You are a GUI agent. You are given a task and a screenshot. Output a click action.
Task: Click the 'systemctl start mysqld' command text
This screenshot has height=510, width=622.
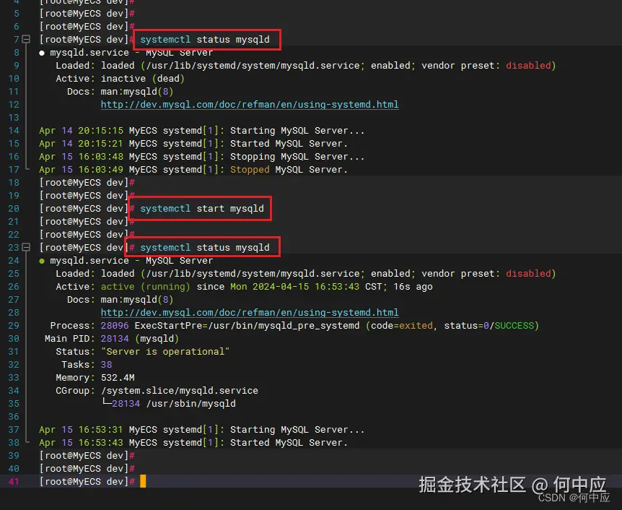point(202,209)
